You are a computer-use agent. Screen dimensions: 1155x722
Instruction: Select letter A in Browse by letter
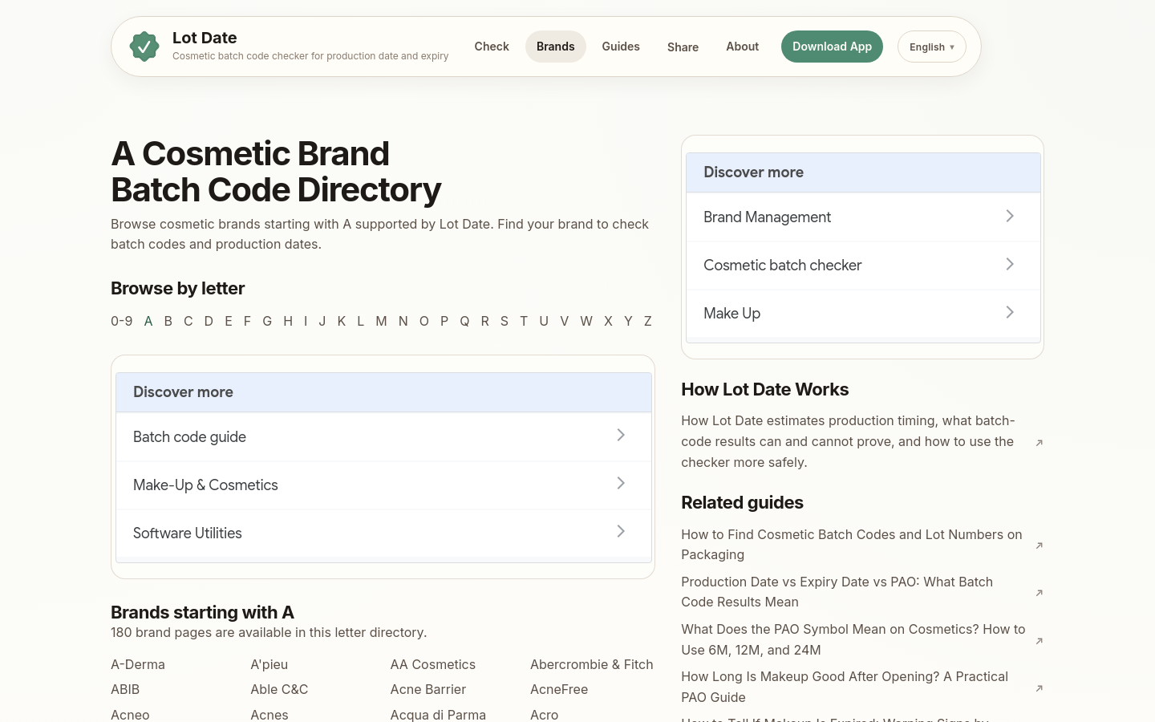tap(148, 321)
